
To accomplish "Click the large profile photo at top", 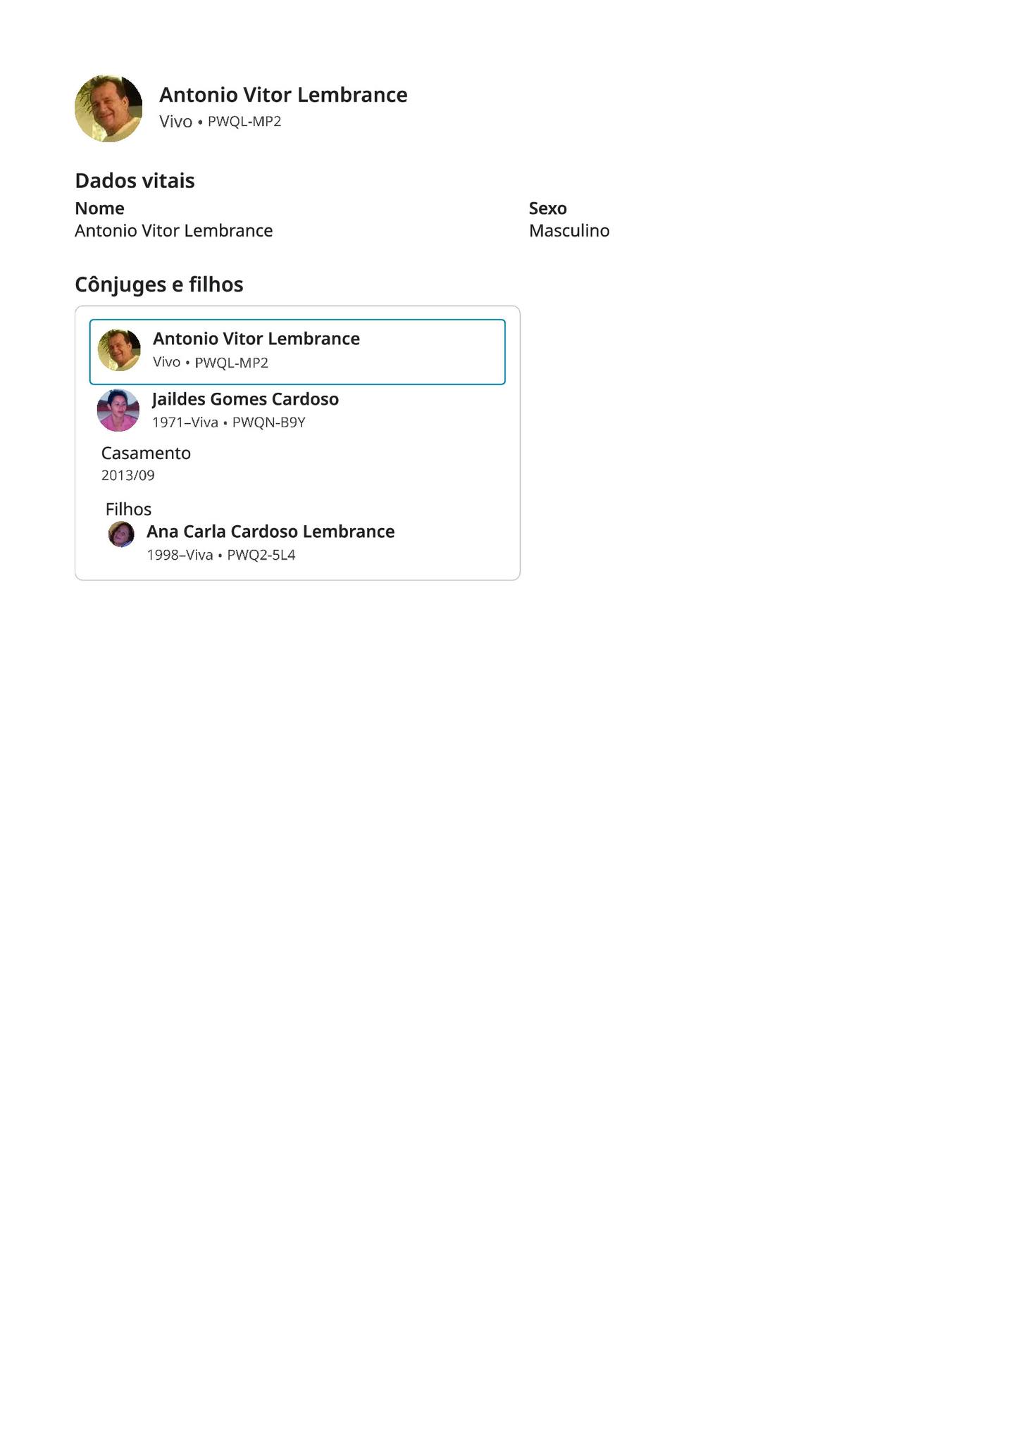I will 108,108.
